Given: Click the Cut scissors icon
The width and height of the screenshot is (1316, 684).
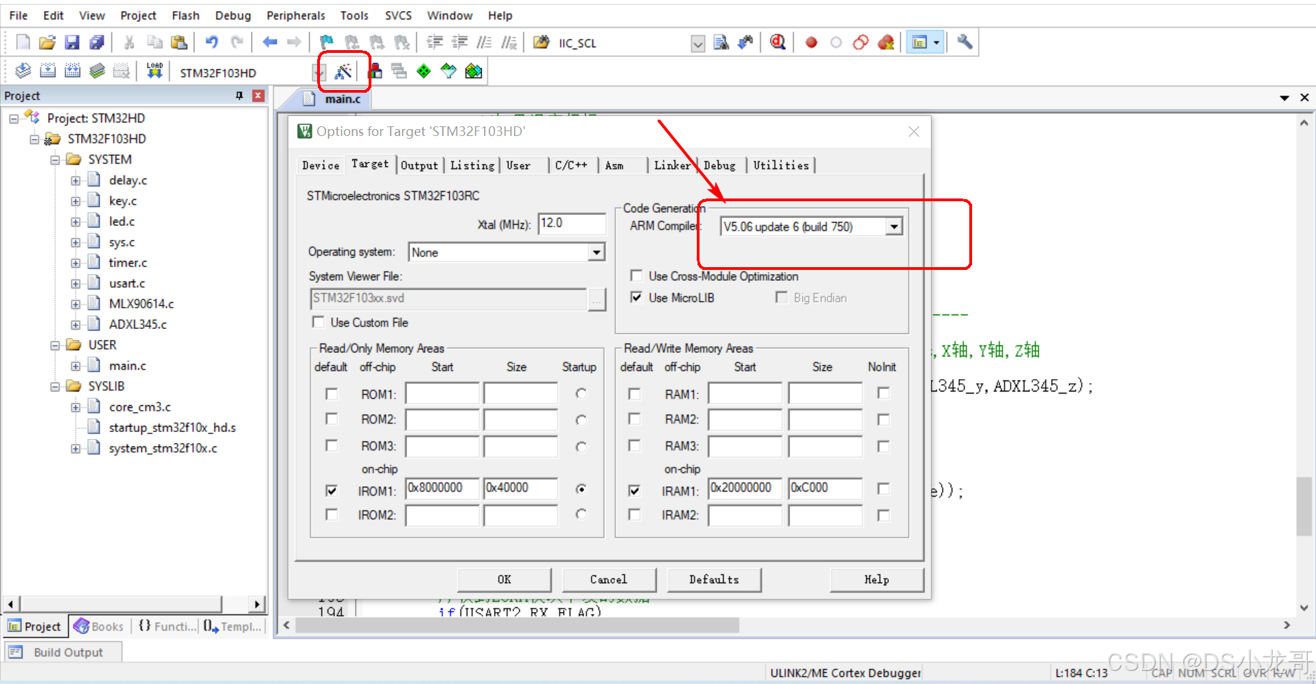Looking at the screenshot, I should point(129,43).
